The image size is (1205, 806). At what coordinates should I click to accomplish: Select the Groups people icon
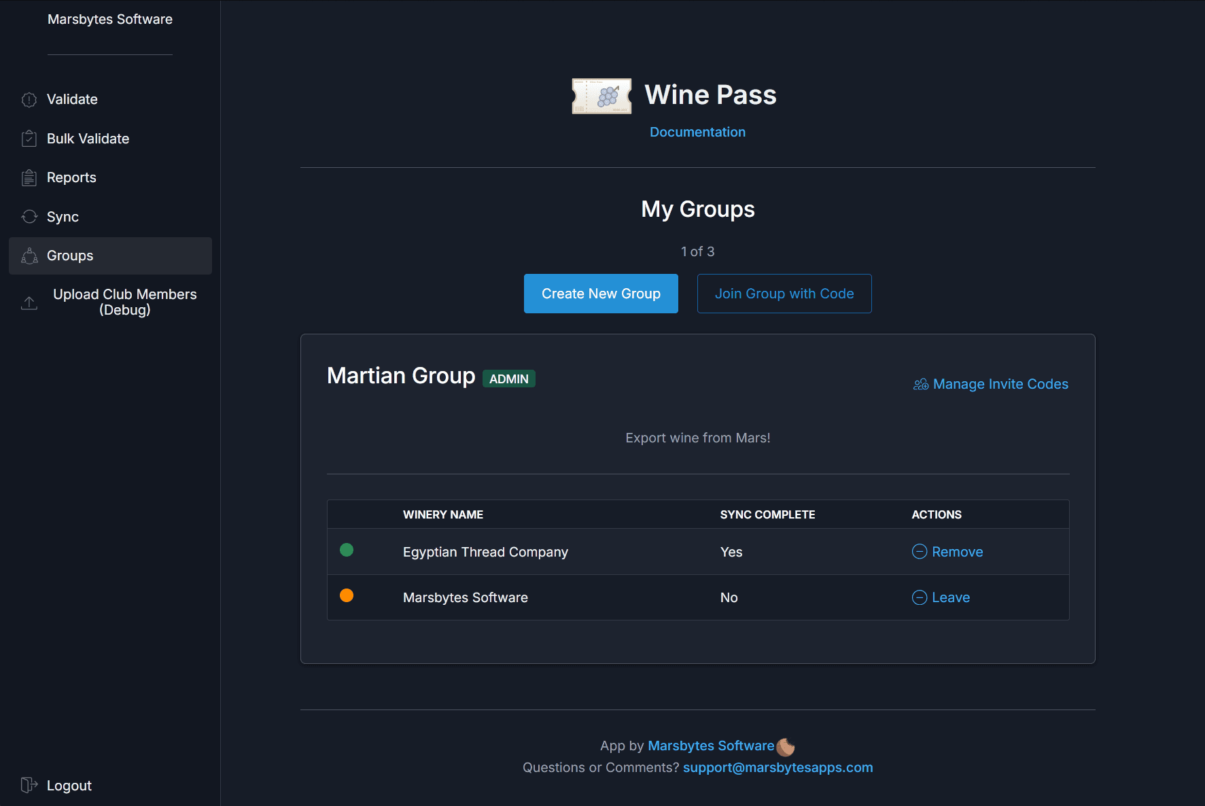pyautogui.click(x=29, y=256)
